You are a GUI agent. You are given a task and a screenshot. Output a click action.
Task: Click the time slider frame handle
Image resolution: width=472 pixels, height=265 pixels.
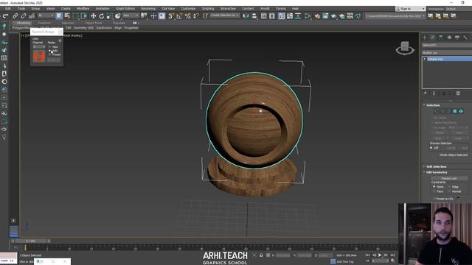point(30,241)
